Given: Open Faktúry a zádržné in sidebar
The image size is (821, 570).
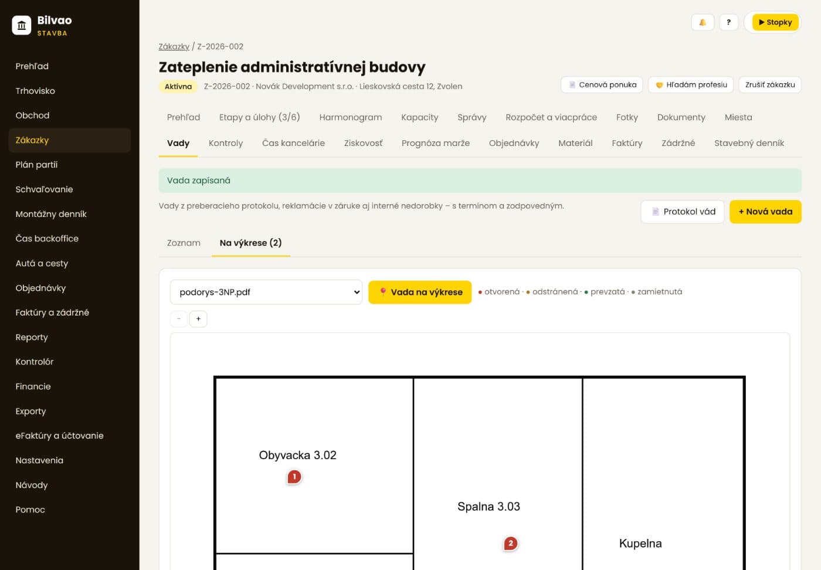Looking at the screenshot, I should pos(69,313).
